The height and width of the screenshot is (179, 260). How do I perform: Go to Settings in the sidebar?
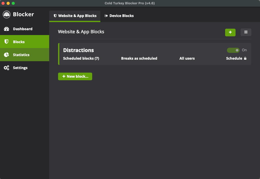coord(24,68)
